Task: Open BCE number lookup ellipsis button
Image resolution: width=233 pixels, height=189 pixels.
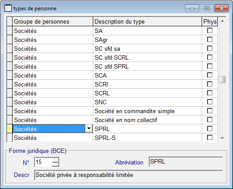Action: [55, 162]
